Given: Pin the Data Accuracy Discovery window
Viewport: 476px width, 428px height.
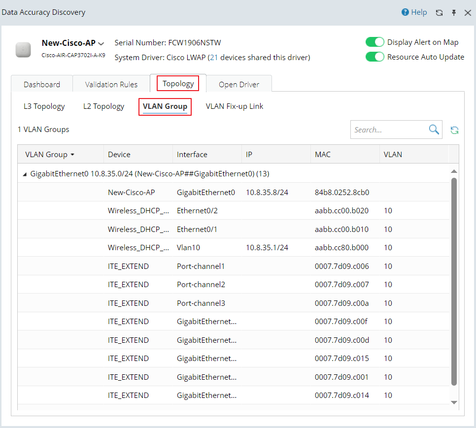Looking at the screenshot, I should click(x=454, y=13).
